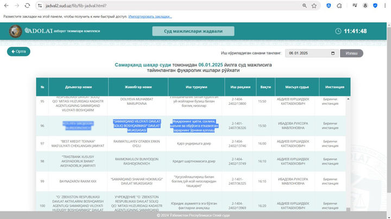Open site information icon in address bar

pos(40,5)
